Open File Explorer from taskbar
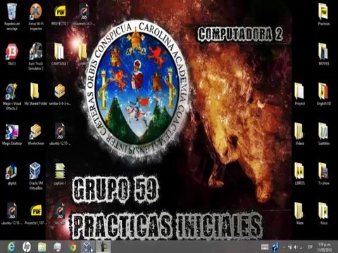Image resolution: width=338 pixels, height=253 pixels. pyautogui.click(x=42, y=247)
